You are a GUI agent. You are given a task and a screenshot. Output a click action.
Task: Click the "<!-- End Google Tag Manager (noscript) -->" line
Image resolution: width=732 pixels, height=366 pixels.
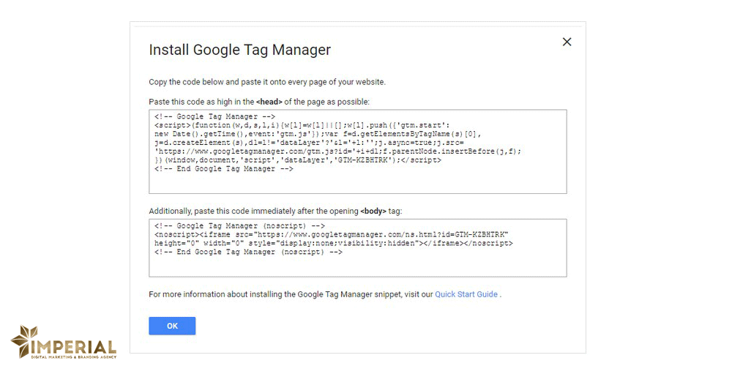click(x=248, y=252)
